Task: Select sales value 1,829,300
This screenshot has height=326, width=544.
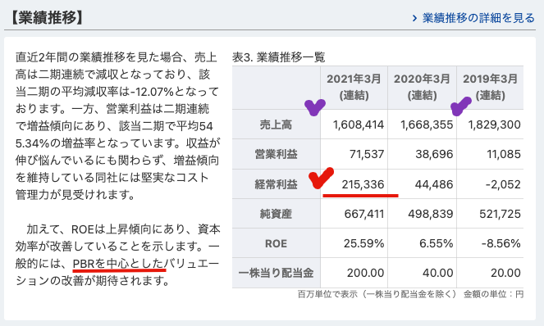Action: pyautogui.click(x=495, y=125)
